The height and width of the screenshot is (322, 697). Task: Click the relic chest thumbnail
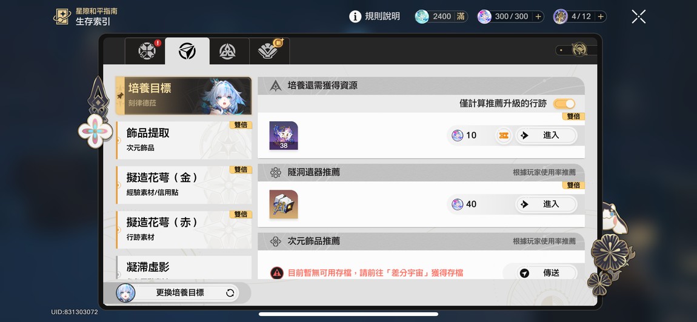click(x=284, y=204)
